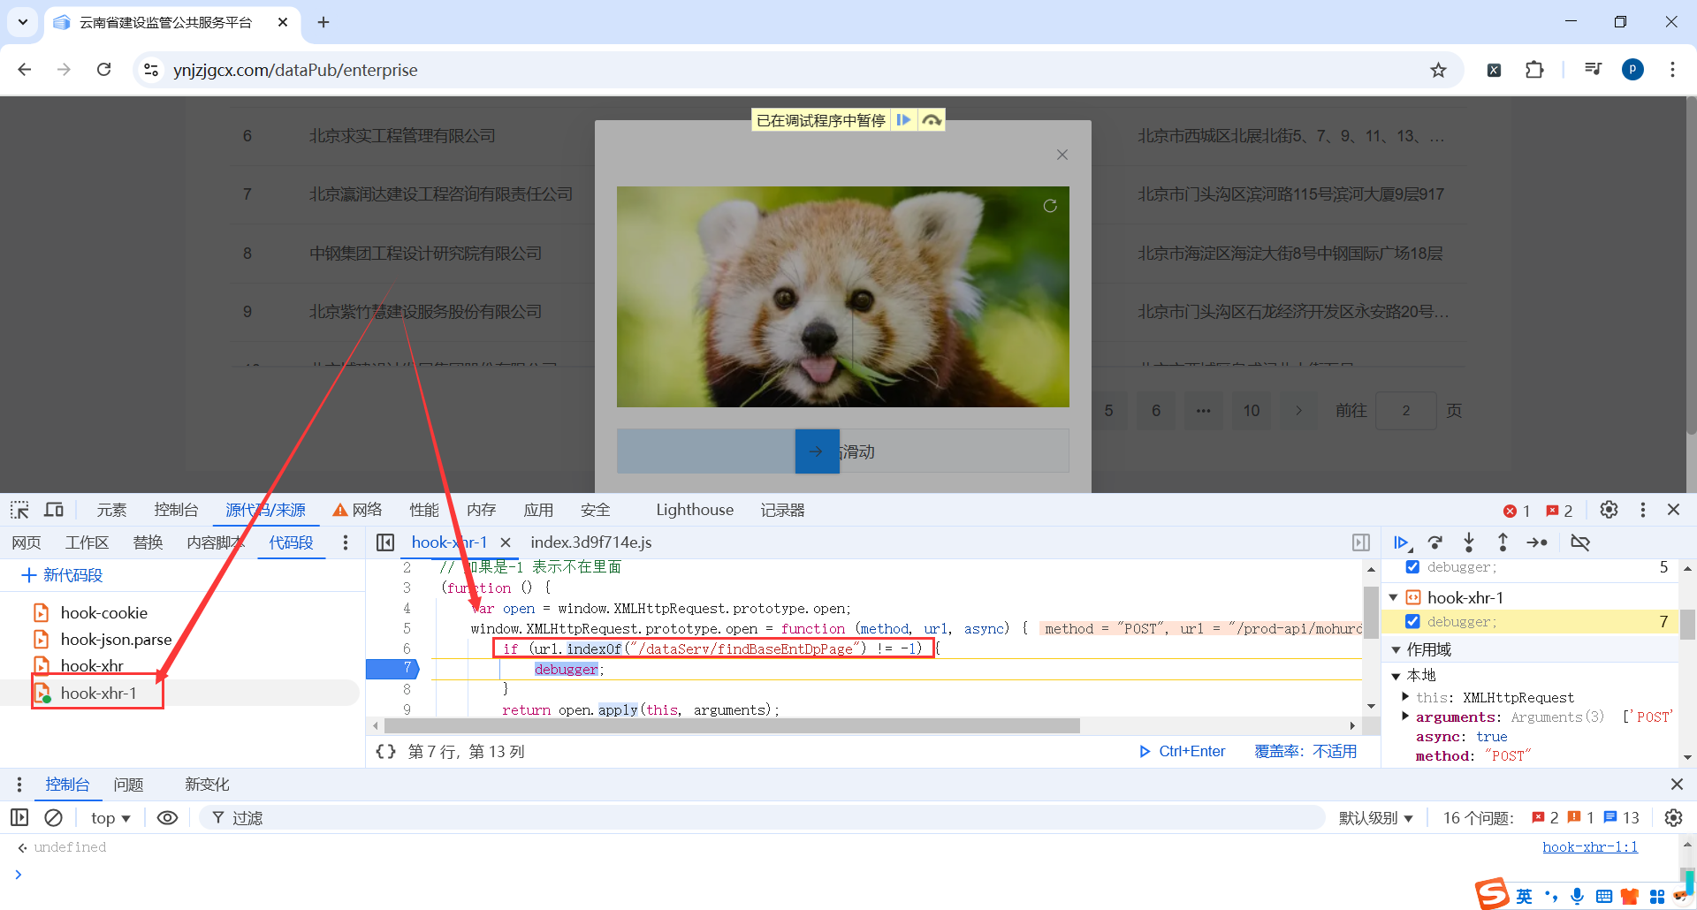The height and width of the screenshot is (910, 1697).
Task: Clear the console output
Action: tap(54, 818)
